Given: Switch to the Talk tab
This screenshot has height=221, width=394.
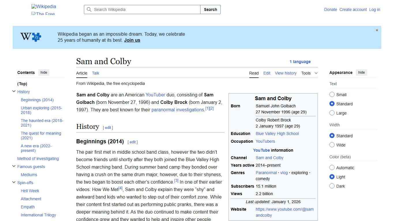Looking at the screenshot, I should point(95,73).
